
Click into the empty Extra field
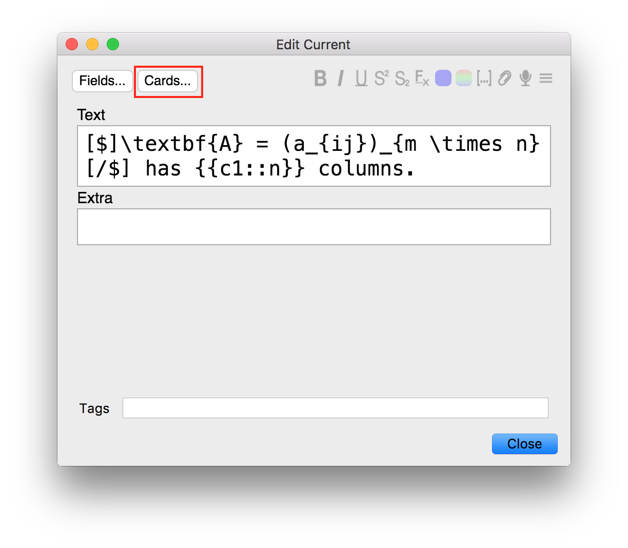coord(313,227)
